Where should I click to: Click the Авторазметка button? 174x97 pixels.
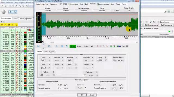tap(118, 57)
